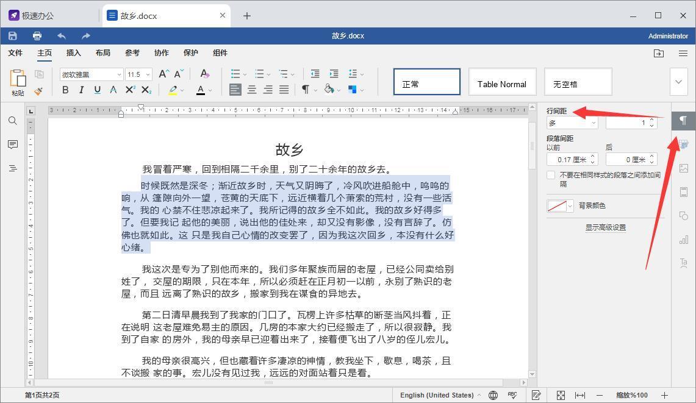
Task: Open the insert image panel in right sidebar
Action: [683, 168]
